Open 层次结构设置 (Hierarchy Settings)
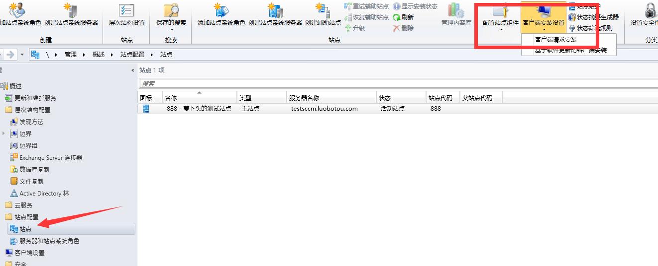The height and width of the screenshot is (266, 658). pyautogui.click(x=127, y=14)
